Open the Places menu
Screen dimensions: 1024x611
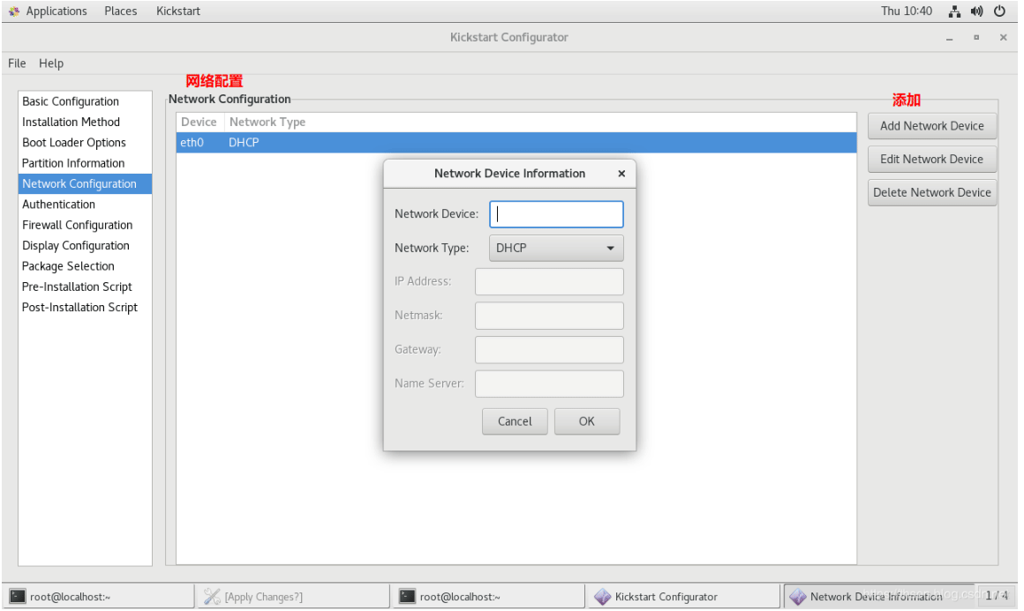pos(121,11)
